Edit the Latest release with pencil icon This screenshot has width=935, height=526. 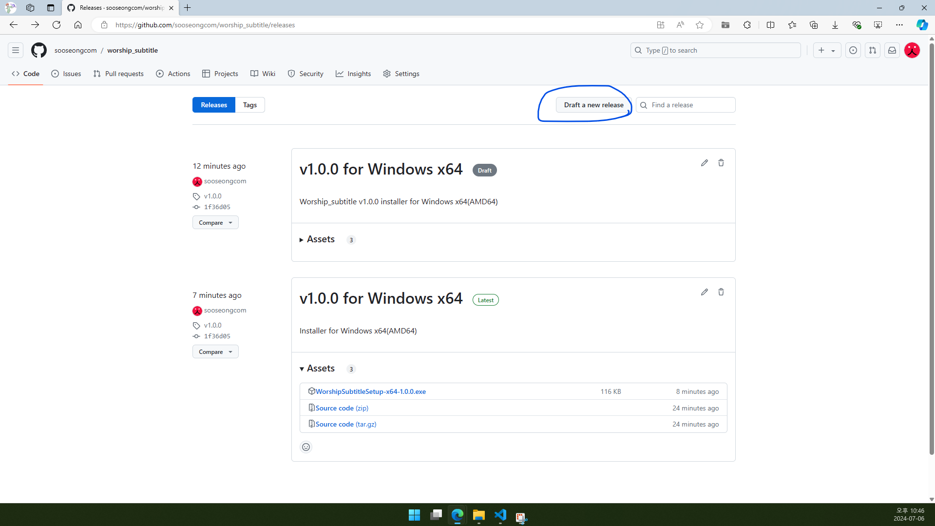pyautogui.click(x=705, y=292)
